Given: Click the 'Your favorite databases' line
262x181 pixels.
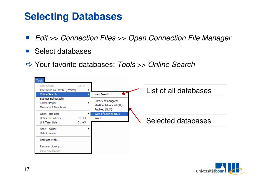Looking at the screenshot, I should tap(115, 65).
